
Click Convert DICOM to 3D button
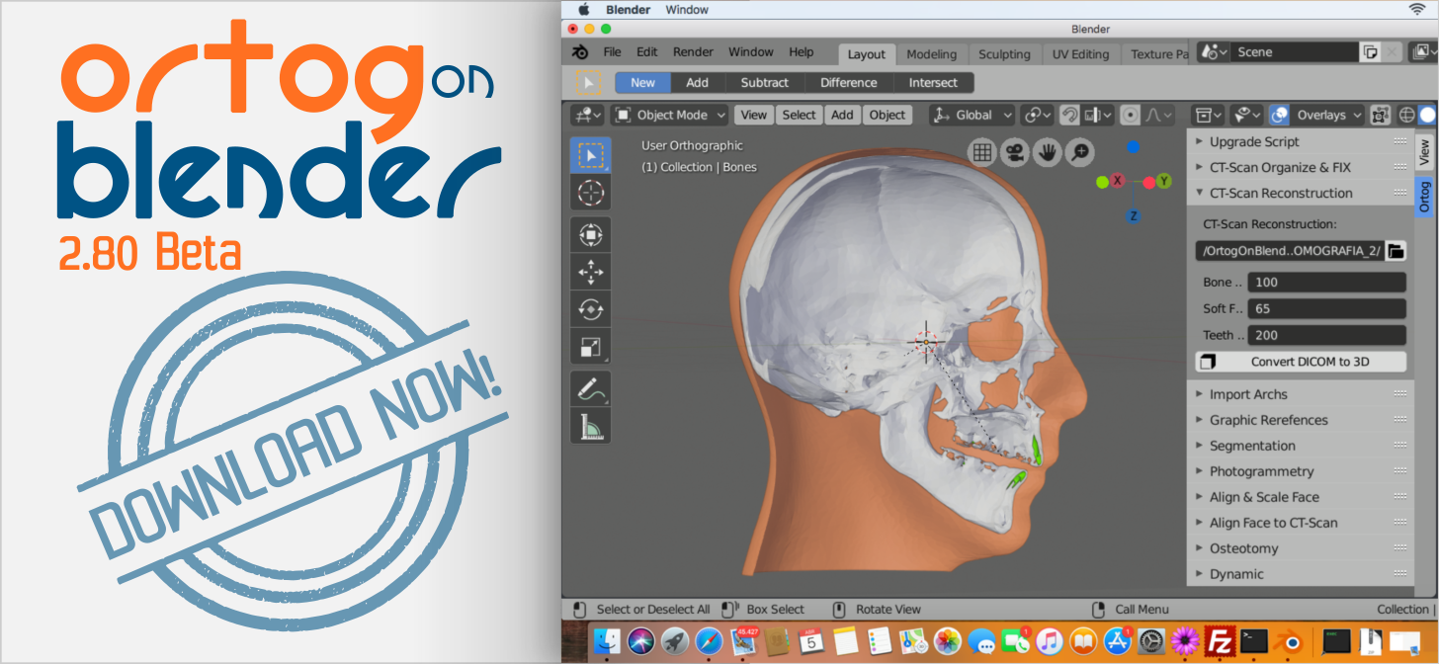(1301, 362)
